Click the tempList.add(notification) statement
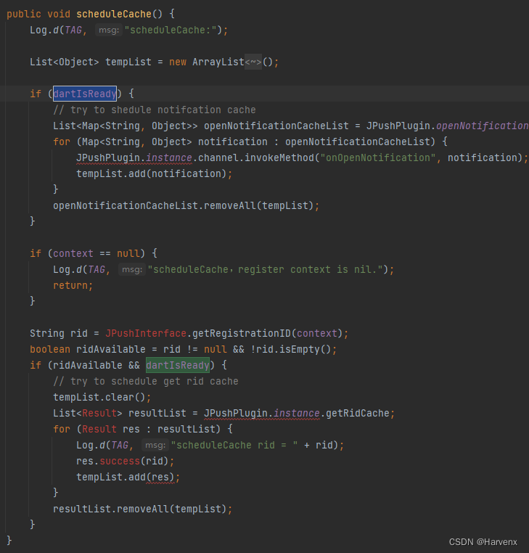This screenshot has width=529, height=553. click(155, 174)
